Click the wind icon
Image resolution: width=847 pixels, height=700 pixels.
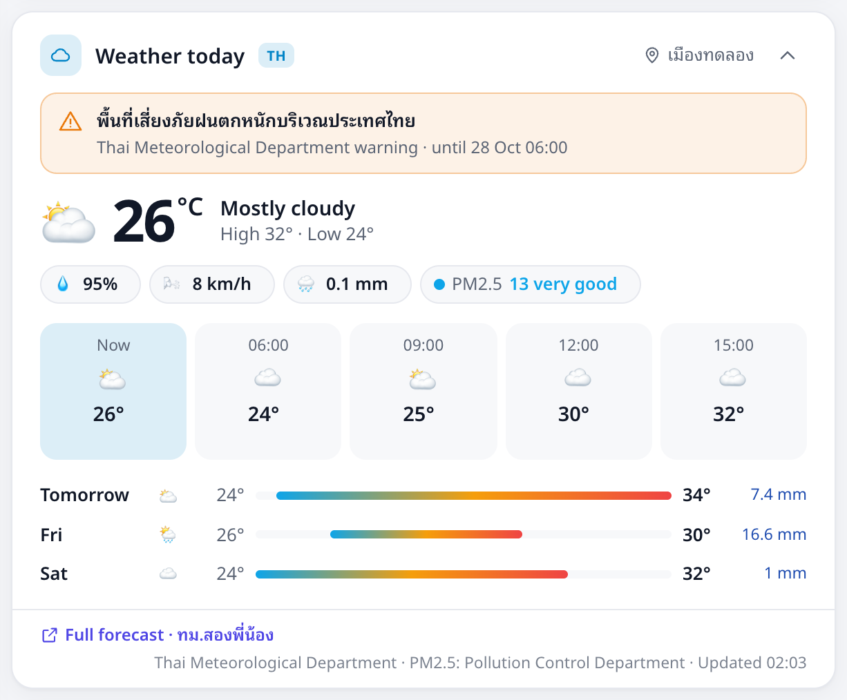[171, 284]
